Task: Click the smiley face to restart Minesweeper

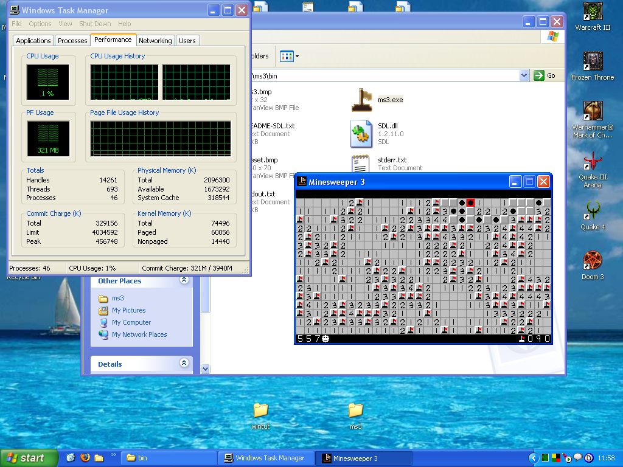Action: 325,338
